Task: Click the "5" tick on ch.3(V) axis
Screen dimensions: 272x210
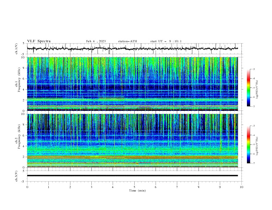Action: click(24, 171)
